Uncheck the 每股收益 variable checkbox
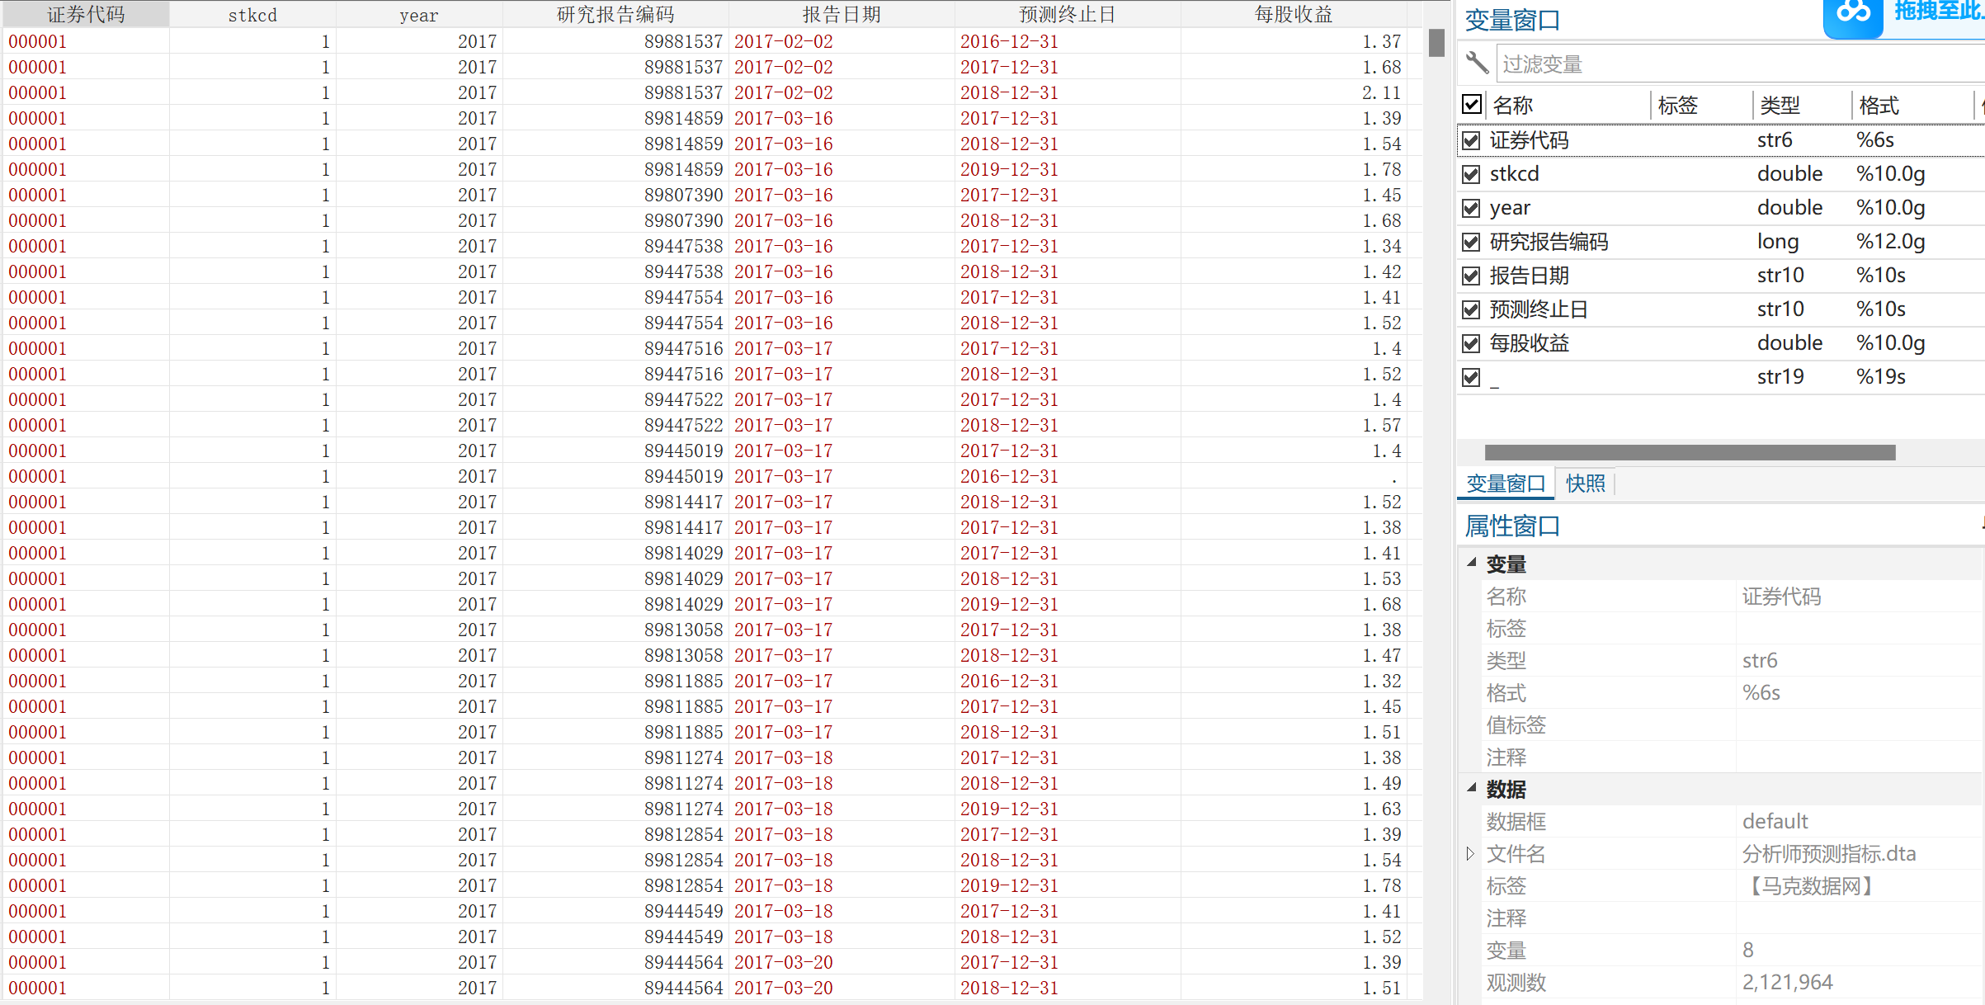Screen dimensions: 1985x1005 [1471, 343]
